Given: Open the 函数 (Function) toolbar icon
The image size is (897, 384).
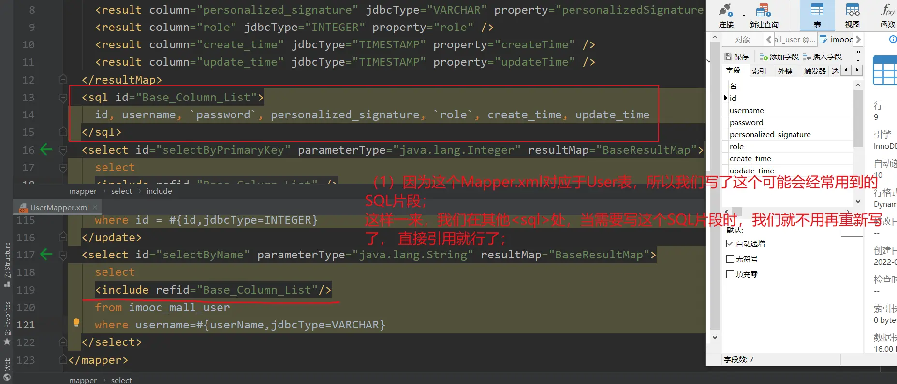Looking at the screenshot, I should click(888, 15).
